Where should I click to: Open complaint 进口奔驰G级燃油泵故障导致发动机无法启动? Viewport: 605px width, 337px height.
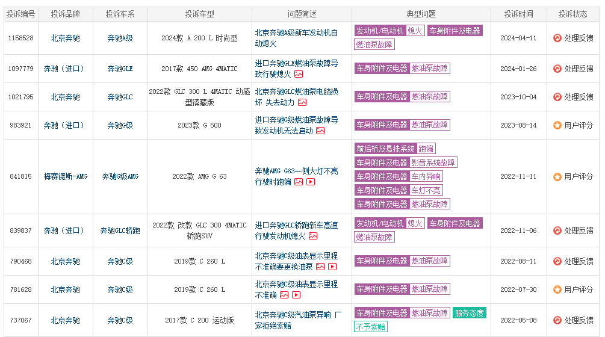click(x=296, y=125)
